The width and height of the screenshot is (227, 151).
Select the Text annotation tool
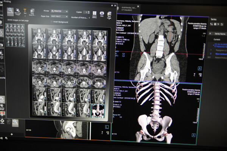[25, 11]
